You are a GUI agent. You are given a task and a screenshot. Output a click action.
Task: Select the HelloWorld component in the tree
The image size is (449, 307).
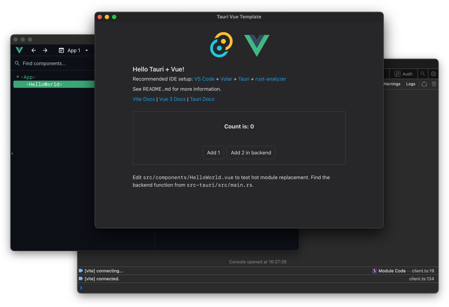(54, 84)
